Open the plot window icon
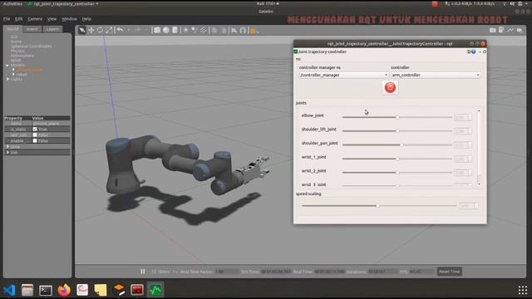Image resolution: width=532 pixels, height=299 pixels. pyautogui.click(x=510, y=30)
